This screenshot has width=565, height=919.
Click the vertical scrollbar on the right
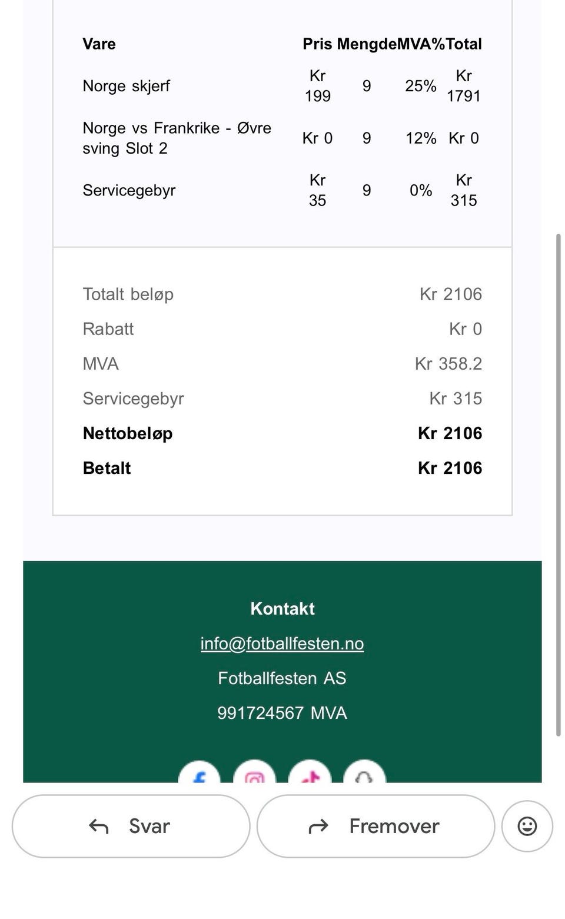point(559,485)
